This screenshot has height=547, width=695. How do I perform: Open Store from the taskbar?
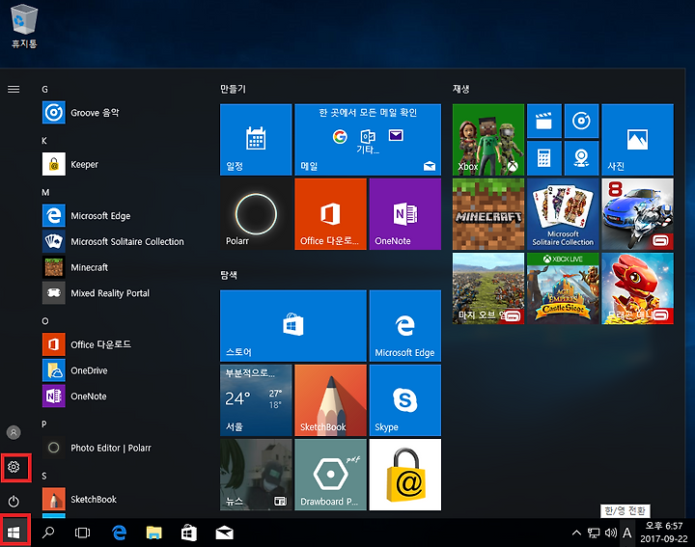(x=189, y=533)
